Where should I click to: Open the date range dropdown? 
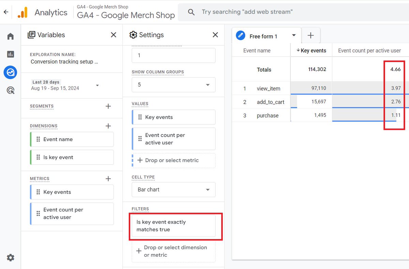tap(97, 85)
